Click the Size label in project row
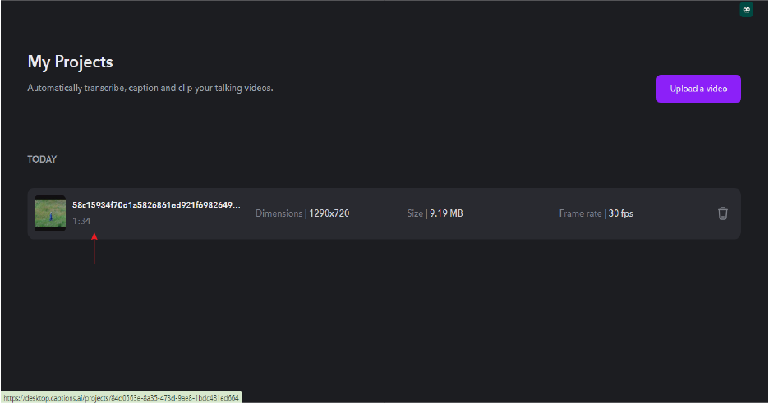This screenshot has height=403, width=769. 415,213
